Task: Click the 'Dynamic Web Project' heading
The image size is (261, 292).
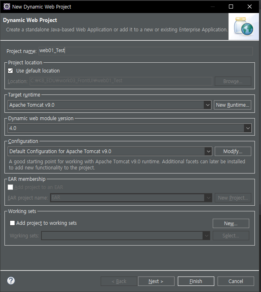Action: pyautogui.click(x=30, y=20)
